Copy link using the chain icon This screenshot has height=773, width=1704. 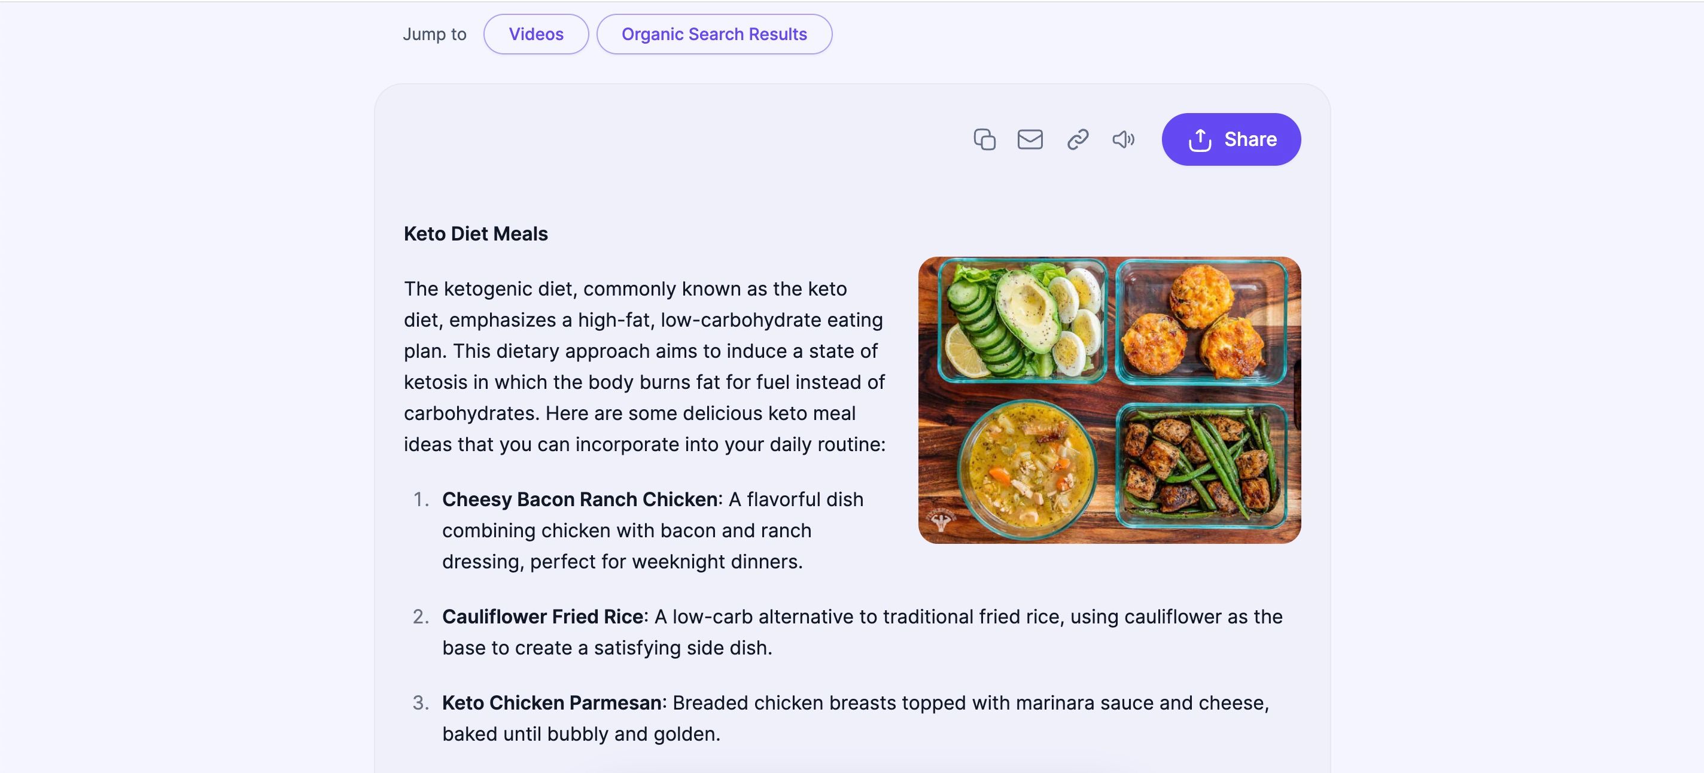[x=1078, y=139]
